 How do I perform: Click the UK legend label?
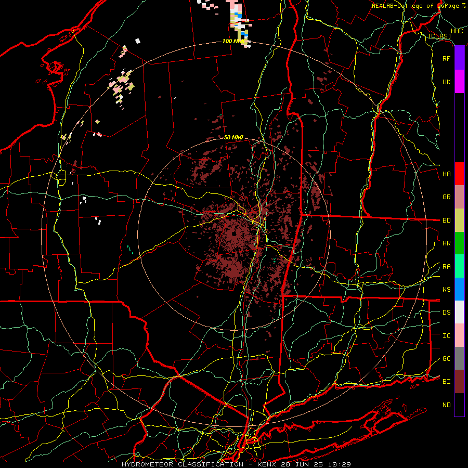446,82
